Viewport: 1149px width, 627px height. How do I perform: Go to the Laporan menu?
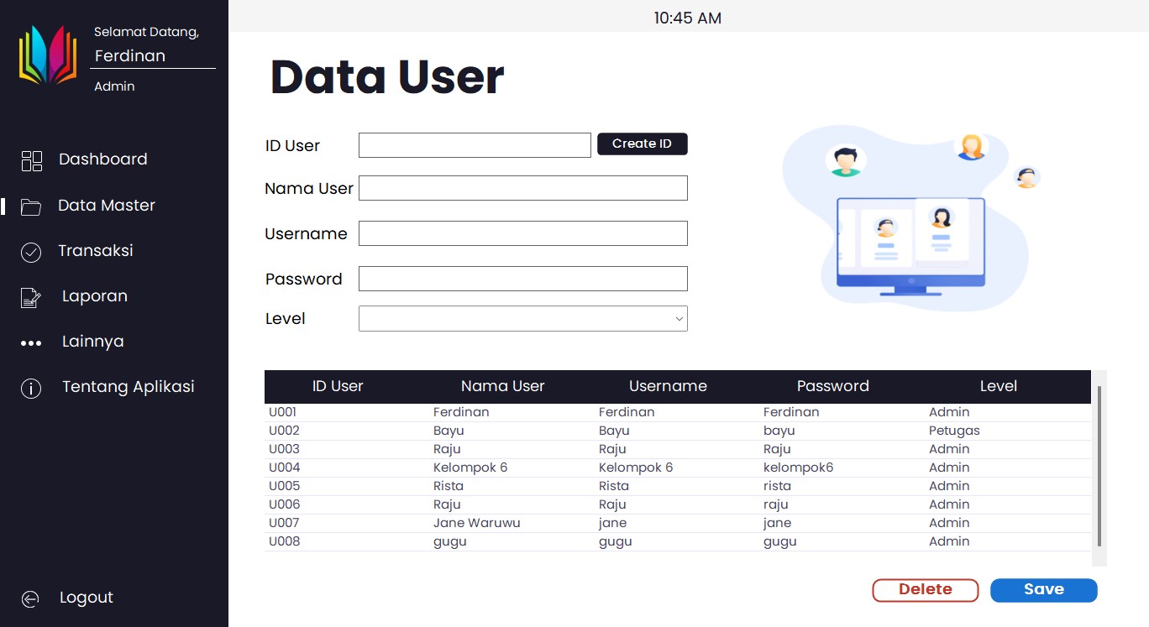[x=95, y=296]
